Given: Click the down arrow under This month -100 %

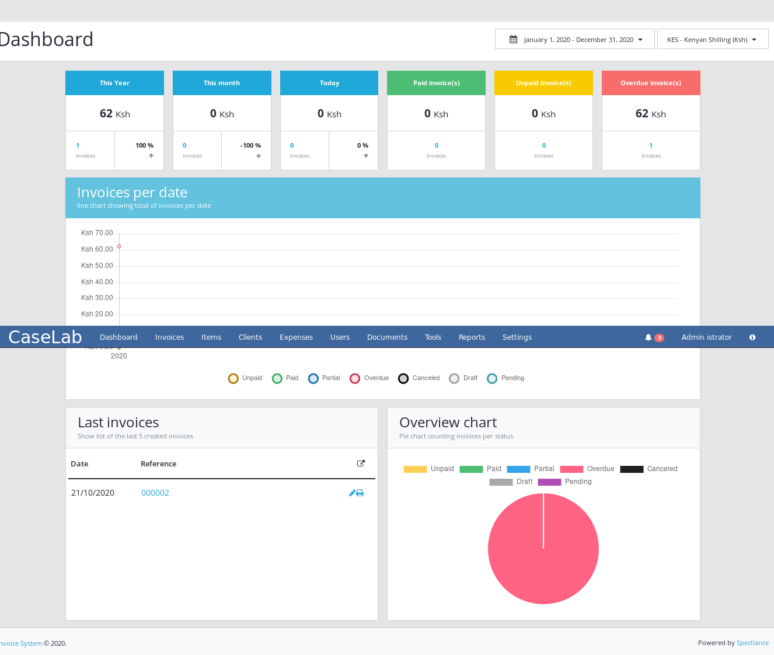Looking at the screenshot, I should [259, 156].
